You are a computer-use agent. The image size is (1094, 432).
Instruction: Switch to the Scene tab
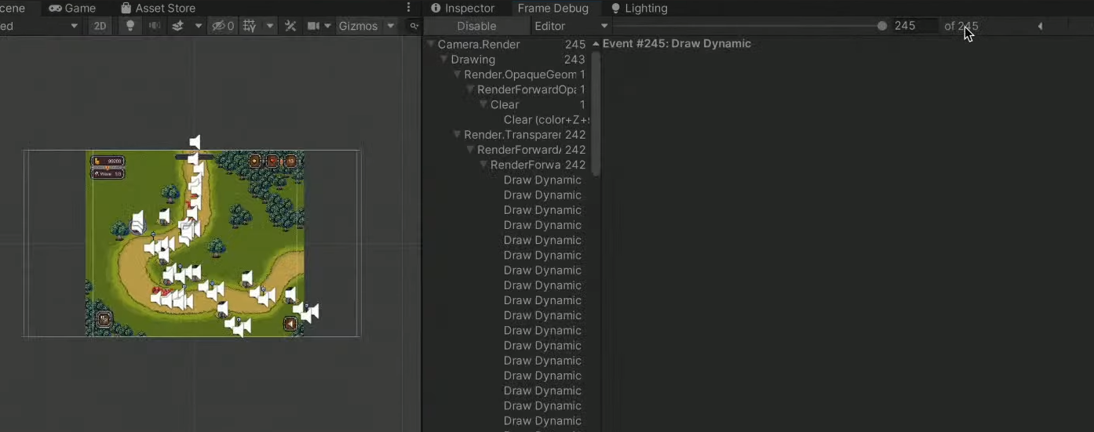(13, 8)
